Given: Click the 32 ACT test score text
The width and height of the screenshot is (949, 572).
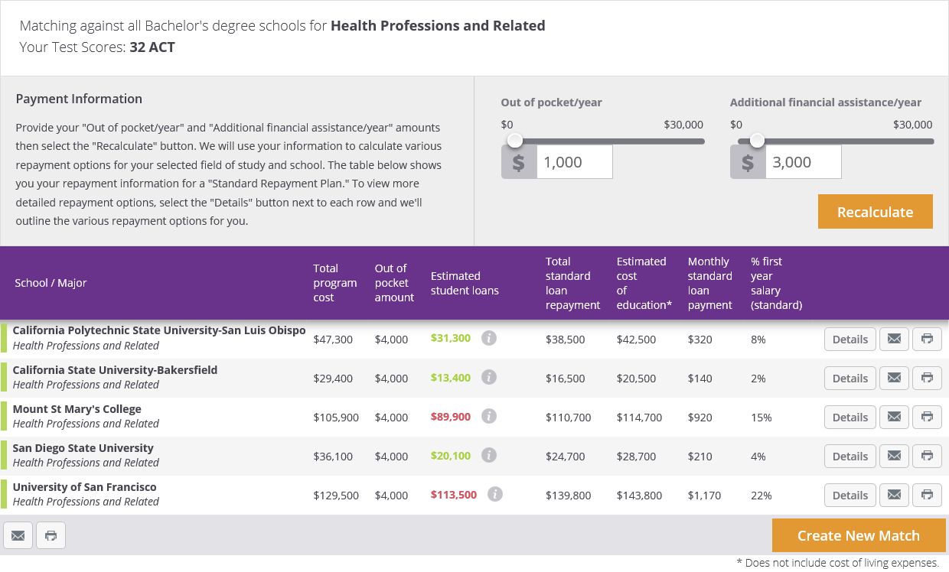Looking at the screenshot, I should point(152,47).
